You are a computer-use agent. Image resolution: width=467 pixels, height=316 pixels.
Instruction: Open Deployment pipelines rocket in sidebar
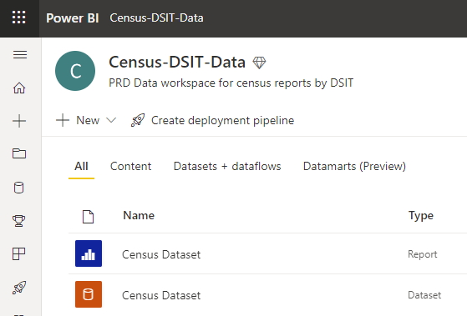(19, 288)
